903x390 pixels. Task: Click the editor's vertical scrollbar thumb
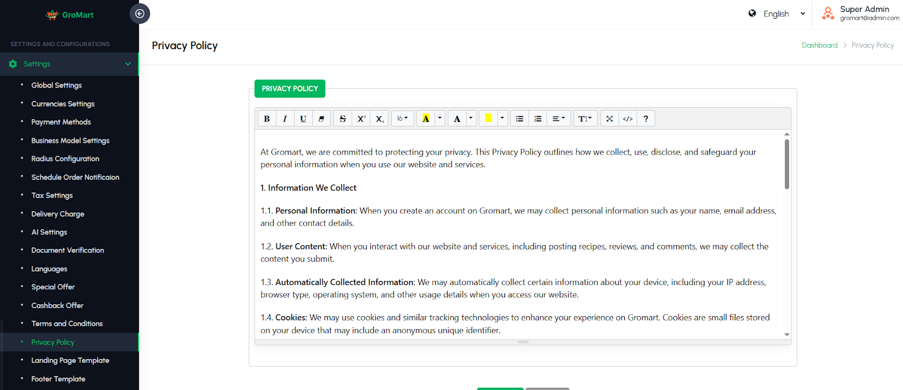pyautogui.click(x=787, y=164)
